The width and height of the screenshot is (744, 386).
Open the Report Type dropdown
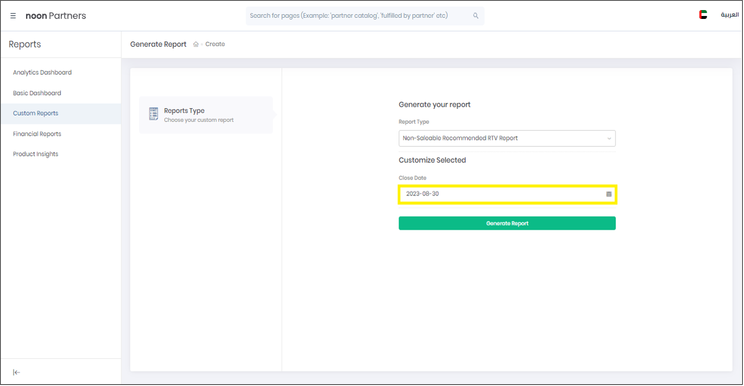coord(506,139)
